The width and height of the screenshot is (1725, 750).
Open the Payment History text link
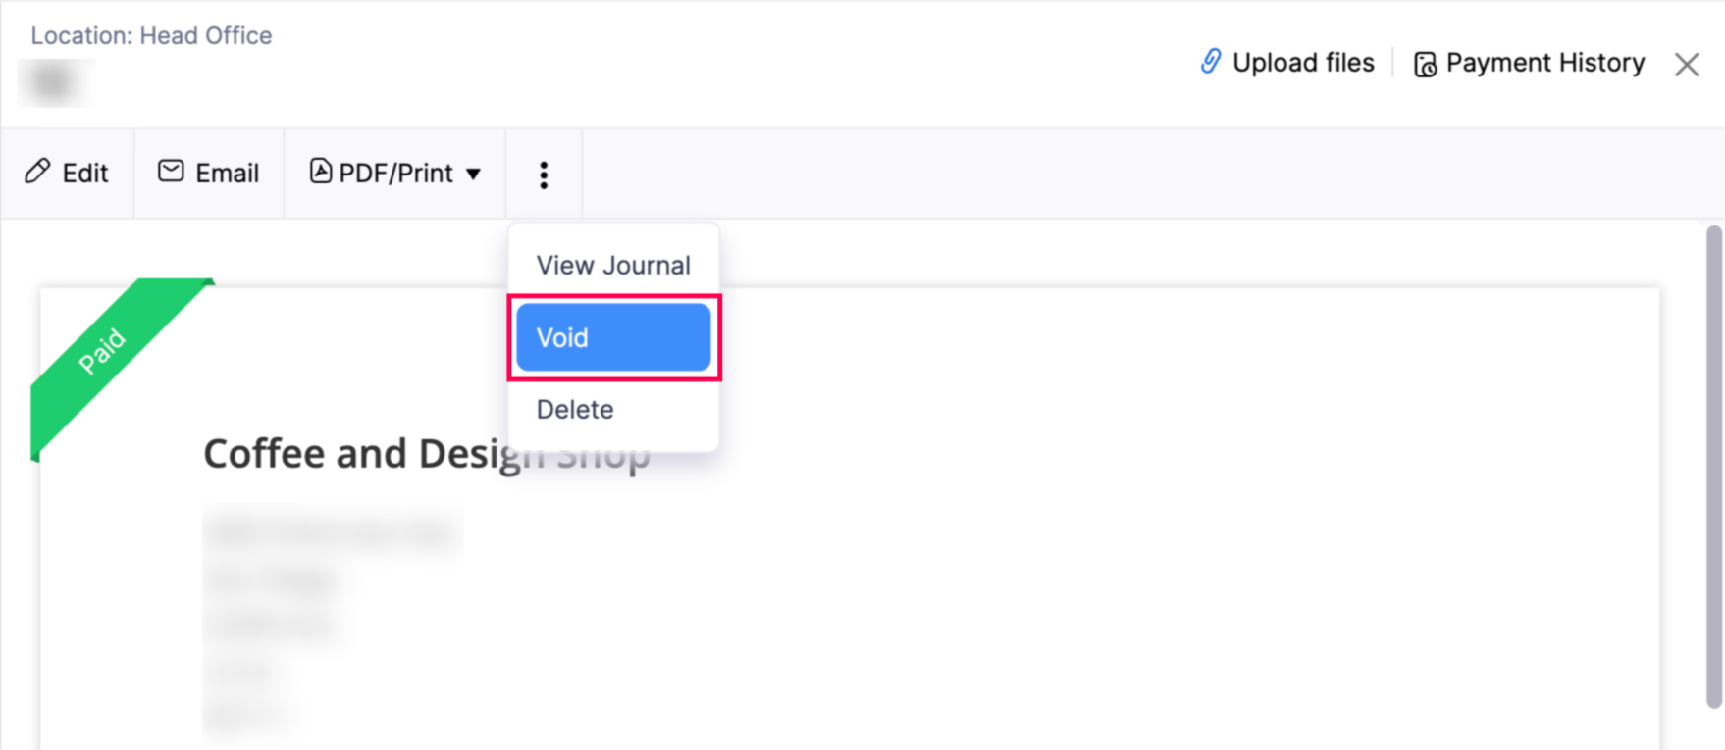pos(1545,63)
